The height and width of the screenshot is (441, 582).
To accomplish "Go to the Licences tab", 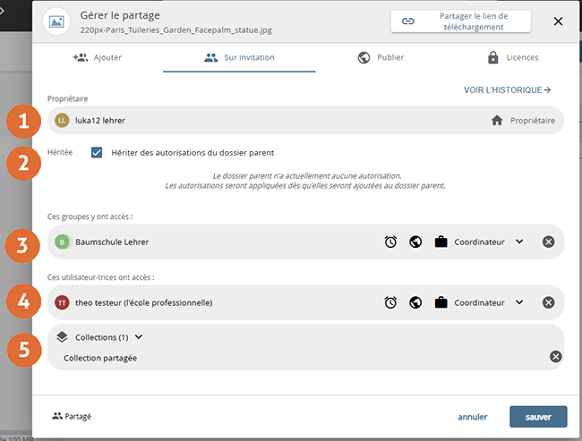I will 512,57.
